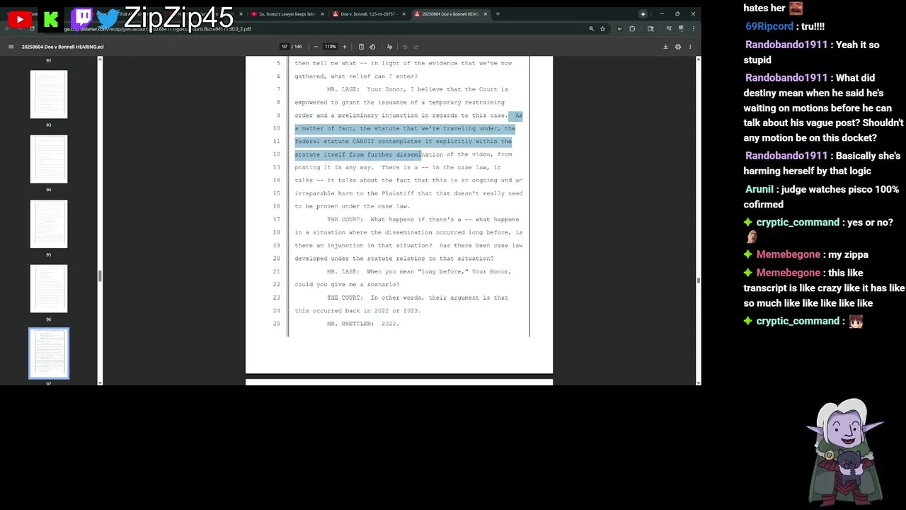Open page 96 thumbnail

point(49,289)
